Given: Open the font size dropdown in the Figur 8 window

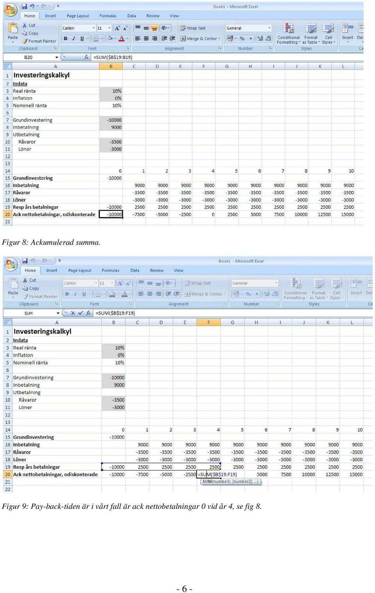Looking at the screenshot, I should tap(109, 28).
